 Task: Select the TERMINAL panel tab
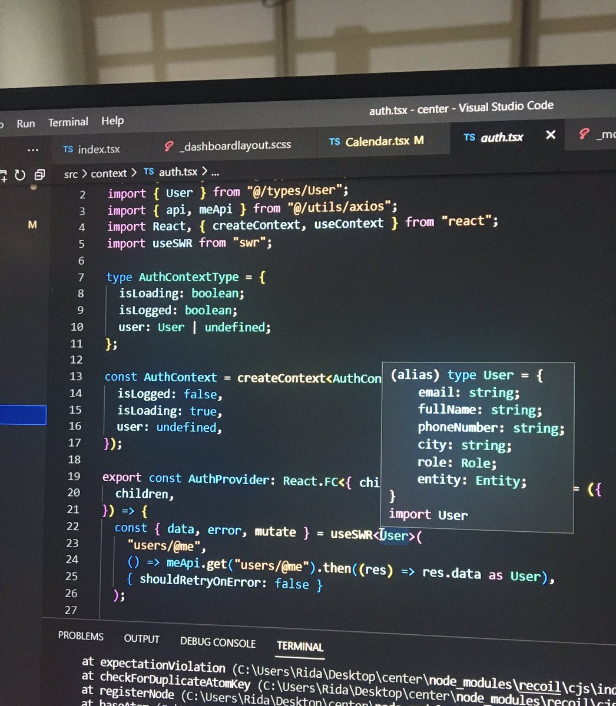coord(300,647)
